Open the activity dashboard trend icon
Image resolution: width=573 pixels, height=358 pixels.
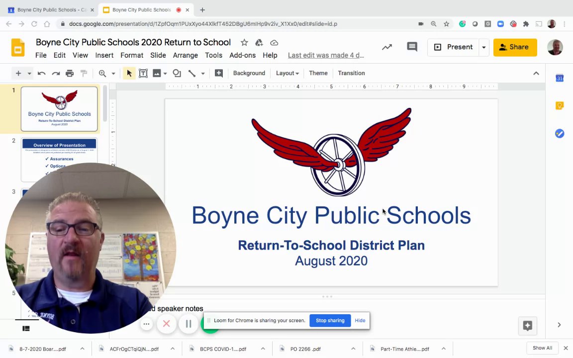pos(387,47)
